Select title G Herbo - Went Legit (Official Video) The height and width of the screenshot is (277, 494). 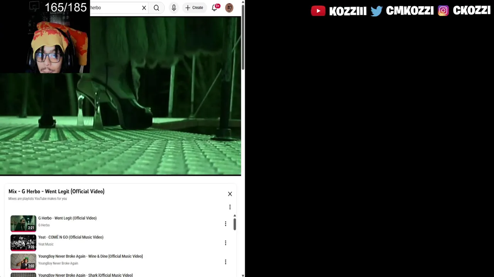pyautogui.click(x=67, y=218)
